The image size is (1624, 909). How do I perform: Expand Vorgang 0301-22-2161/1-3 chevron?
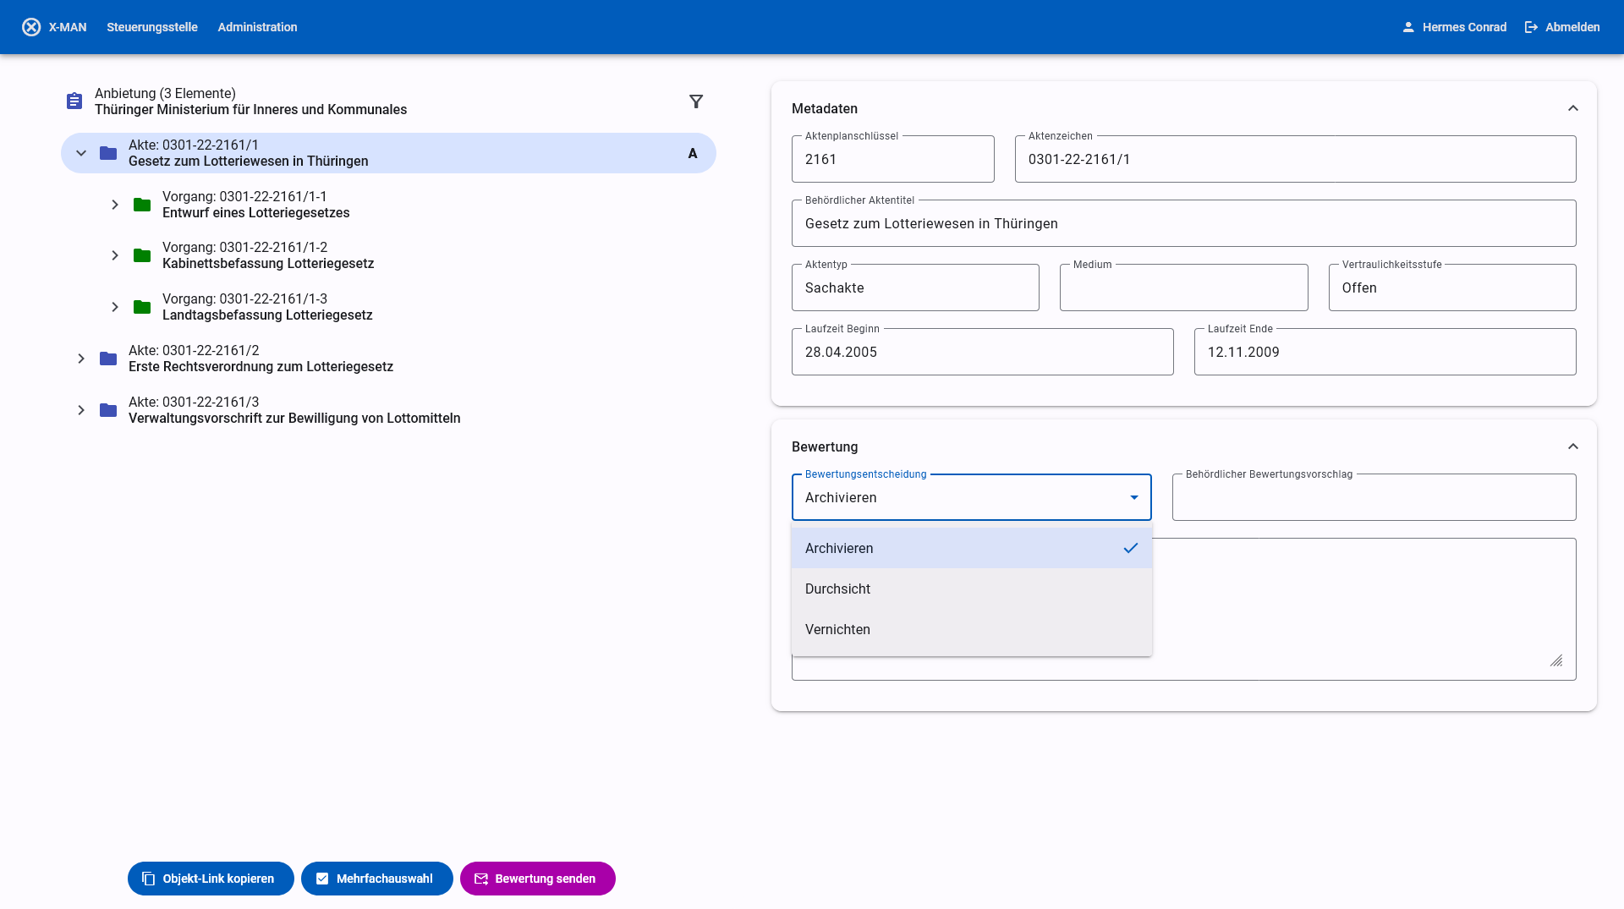(115, 307)
